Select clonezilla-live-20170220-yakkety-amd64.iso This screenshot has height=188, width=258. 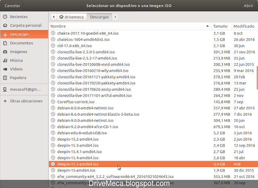click(153, 83)
